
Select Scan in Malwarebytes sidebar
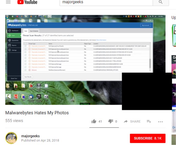[x=14, y=35]
